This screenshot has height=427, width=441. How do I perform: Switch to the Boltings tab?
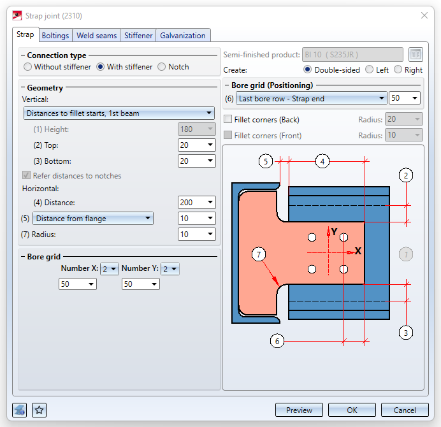point(55,36)
